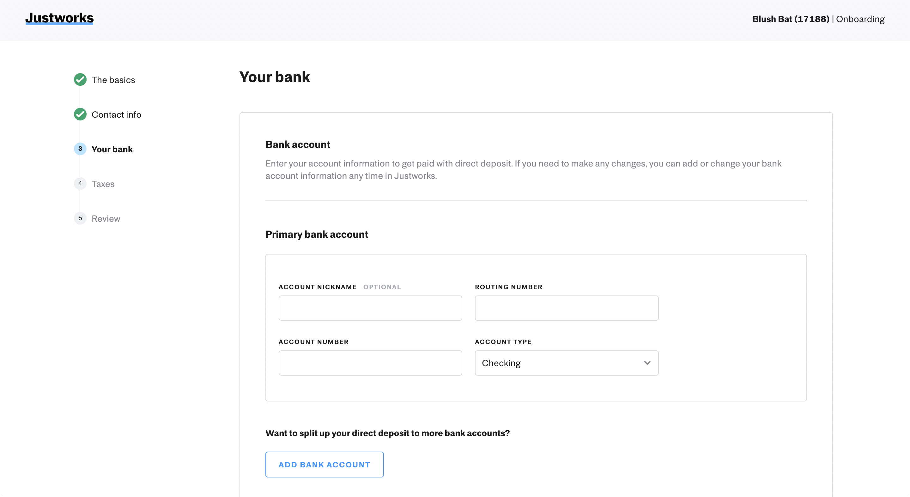Go to The basics step
The width and height of the screenshot is (910, 497).
pyautogui.click(x=113, y=80)
